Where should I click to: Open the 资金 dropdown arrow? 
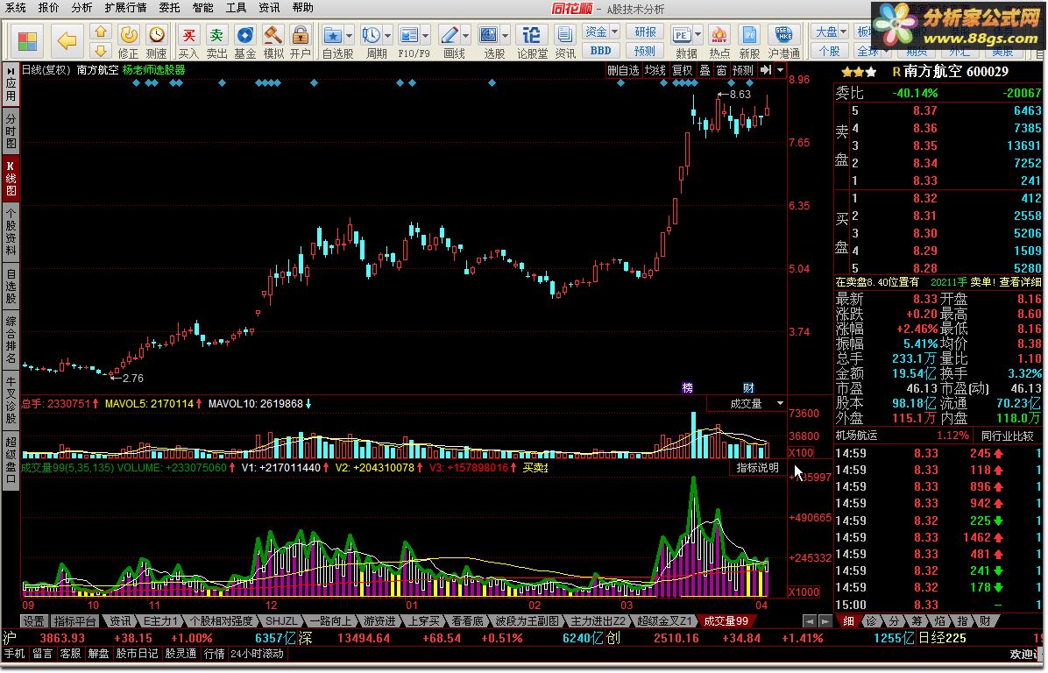614,32
